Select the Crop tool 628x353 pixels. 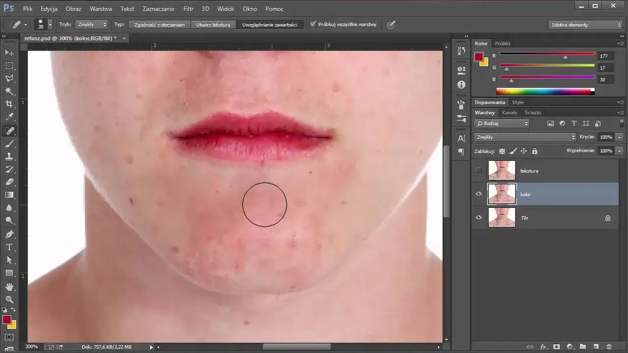[x=10, y=104]
